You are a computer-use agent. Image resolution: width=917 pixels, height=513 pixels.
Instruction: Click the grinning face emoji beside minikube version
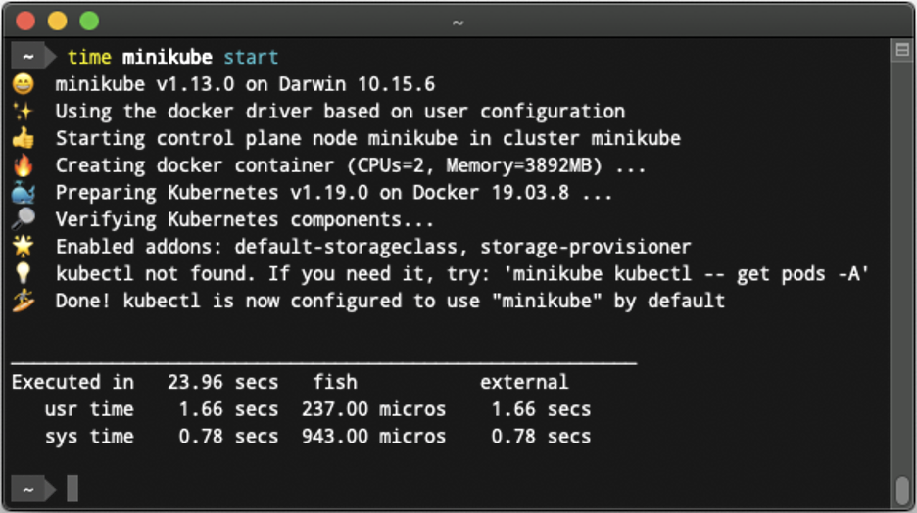[x=24, y=84]
